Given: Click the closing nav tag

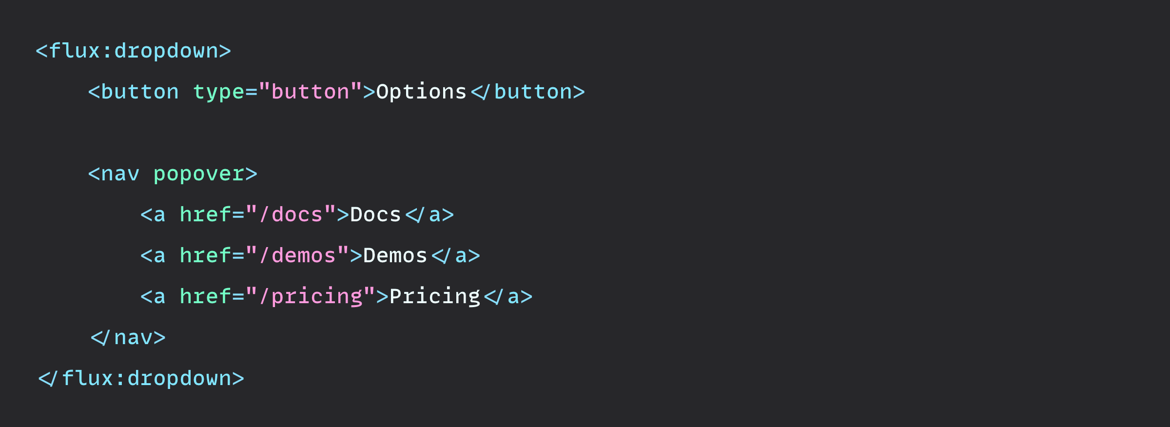Looking at the screenshot, I should click(x=128, y=338).
